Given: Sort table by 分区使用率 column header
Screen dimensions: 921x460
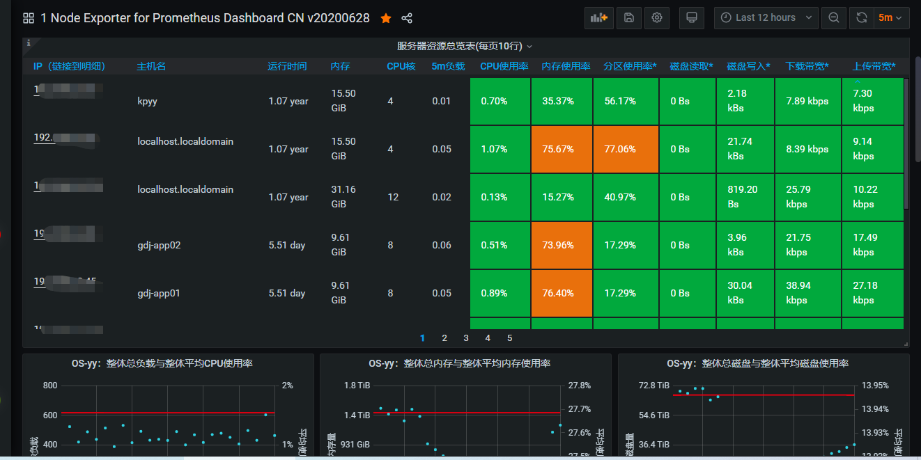Looking at the screenshot, I should click(x=630, y=66).
